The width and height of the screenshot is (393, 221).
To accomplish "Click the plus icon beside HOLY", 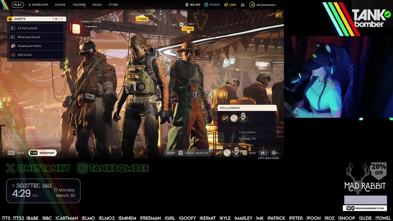I will pos(186,24).
